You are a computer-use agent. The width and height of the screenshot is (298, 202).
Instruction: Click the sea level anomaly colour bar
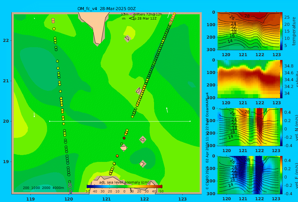[x=125, y=187]
